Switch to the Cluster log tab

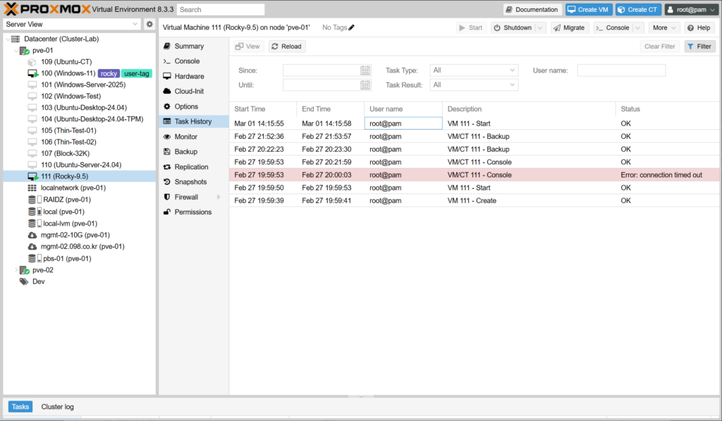(x=57, y=407)
